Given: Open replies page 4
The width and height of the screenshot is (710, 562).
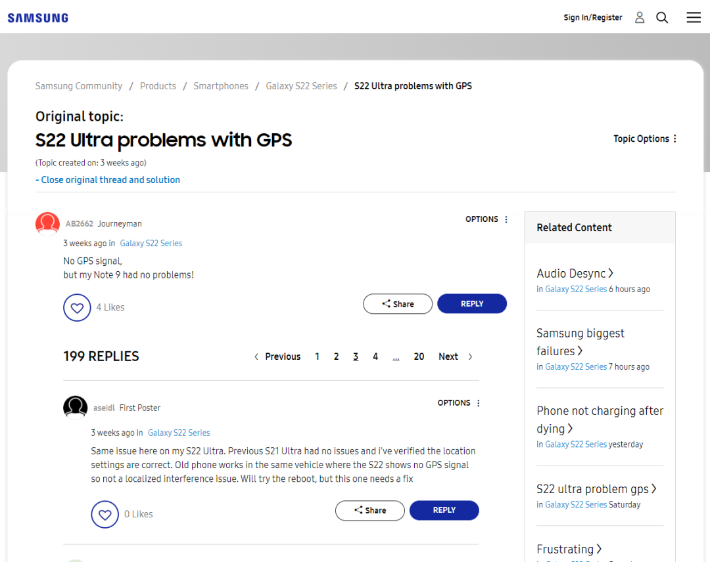Looking at the screenshot, I should [375, 357].
